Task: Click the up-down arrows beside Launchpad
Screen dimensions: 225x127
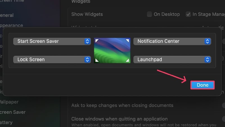Action: coord(208,60)
